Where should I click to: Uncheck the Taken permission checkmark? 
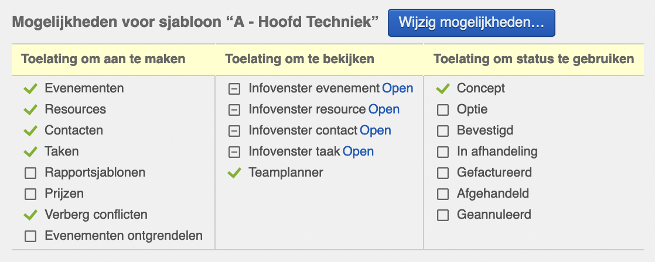(30, 152)
